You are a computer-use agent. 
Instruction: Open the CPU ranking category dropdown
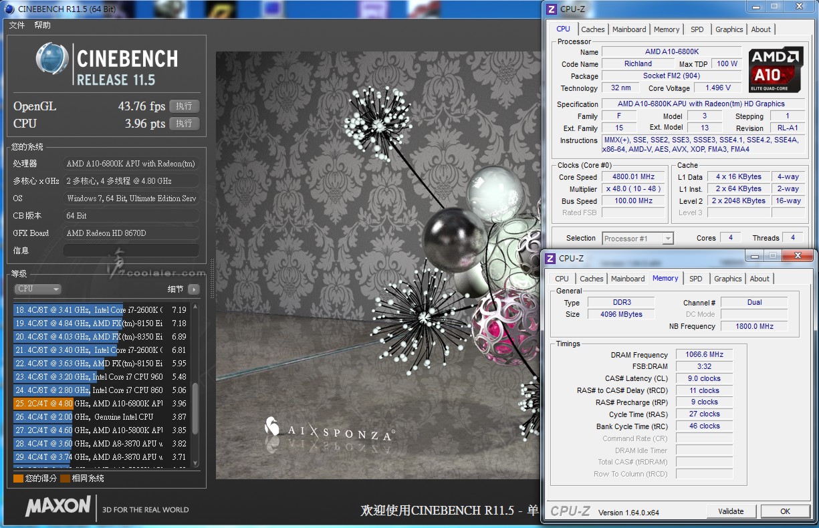tap(37, 289)
